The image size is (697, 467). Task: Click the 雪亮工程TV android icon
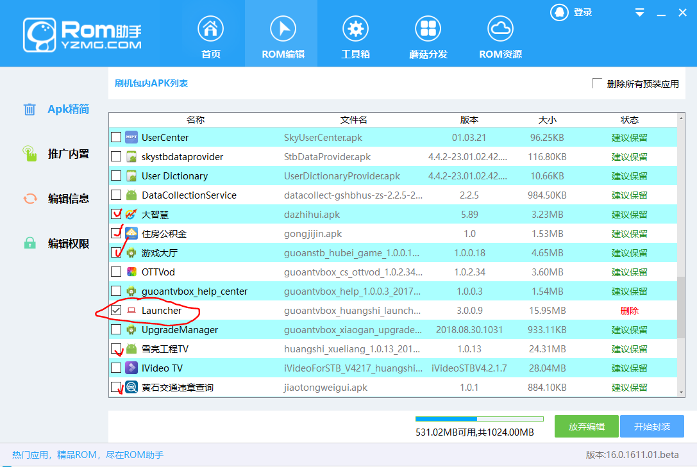pos(131,349)
